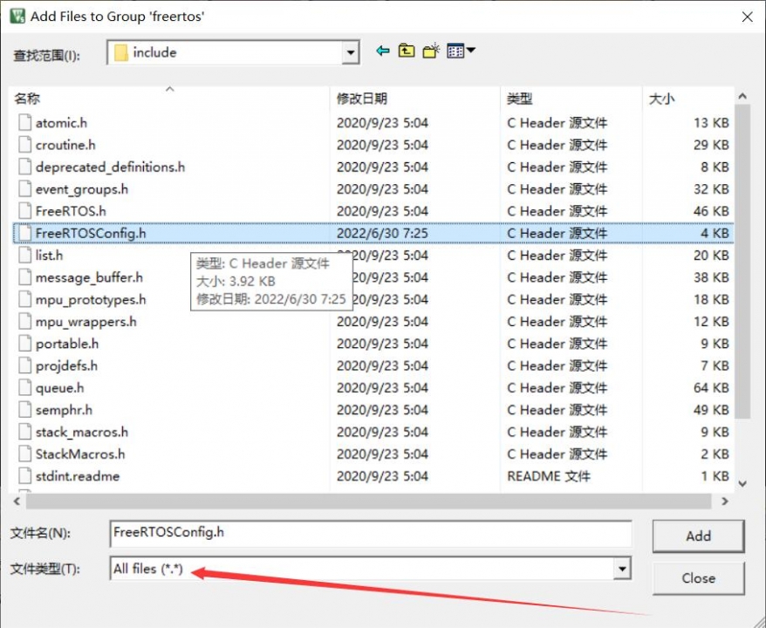
Task: Select the file mpu_prototypes.h
Action: point(91,299)
